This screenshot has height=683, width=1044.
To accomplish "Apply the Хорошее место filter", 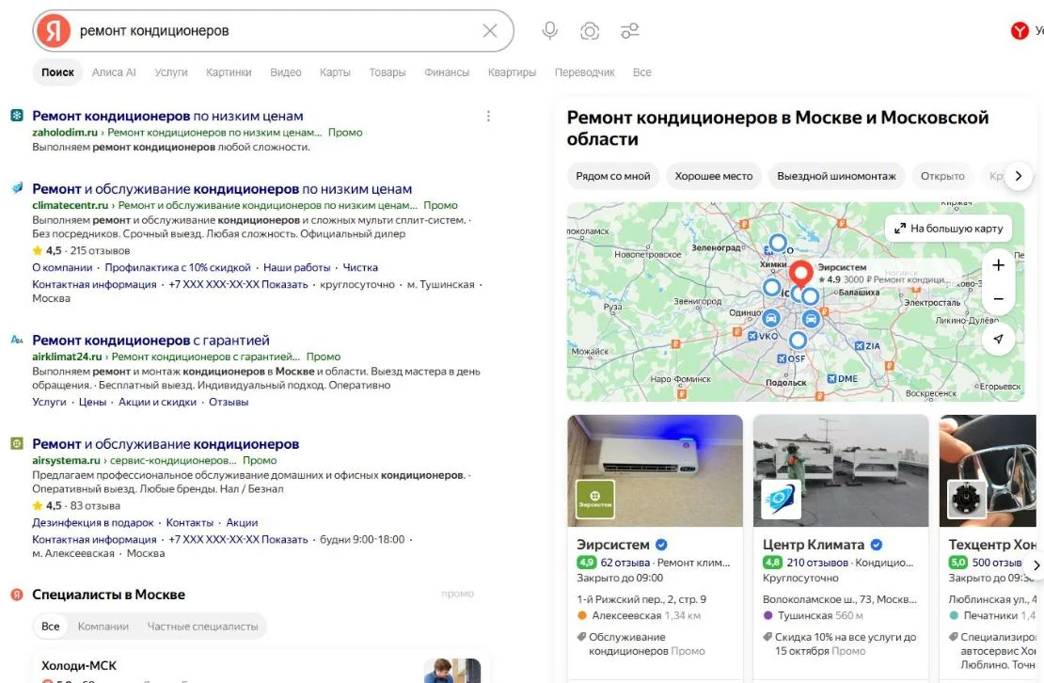I will 713,176.
